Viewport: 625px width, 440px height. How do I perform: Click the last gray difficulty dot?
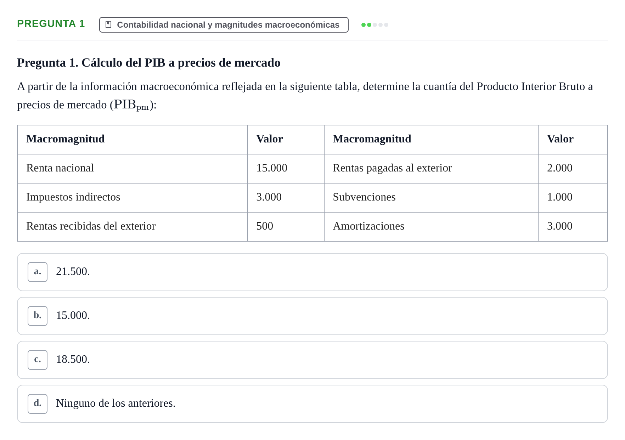click(x=386, y=25)
